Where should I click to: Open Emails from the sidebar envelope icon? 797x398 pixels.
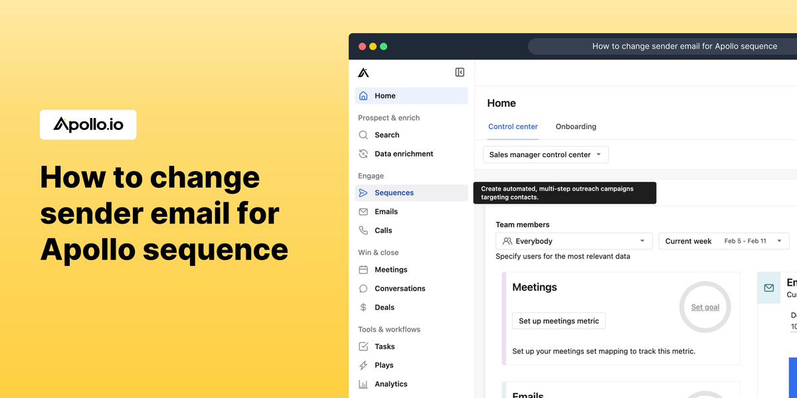click(x=363, y=211)
